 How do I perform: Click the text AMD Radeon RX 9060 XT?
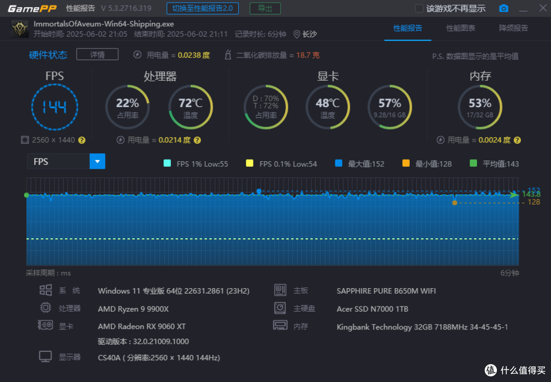142,326
